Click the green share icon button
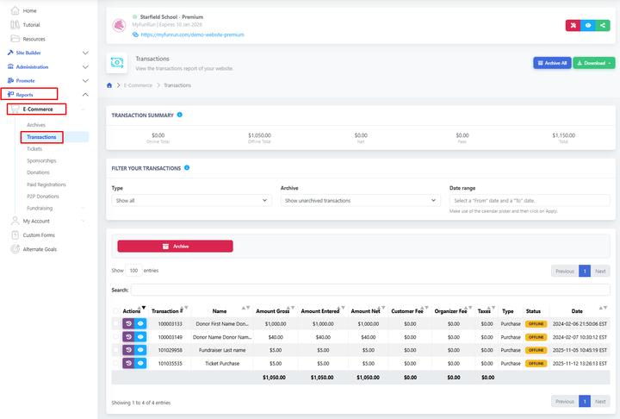 (603, 26)
